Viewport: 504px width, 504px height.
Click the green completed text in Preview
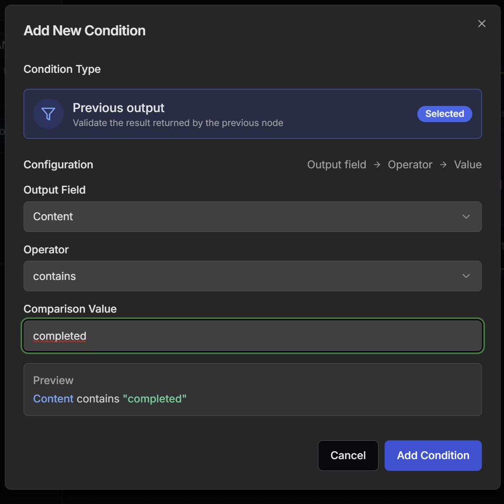(x=155, y=398)
